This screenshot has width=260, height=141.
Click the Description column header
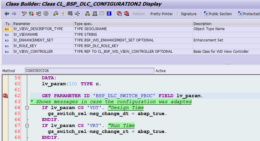point(226,24)
